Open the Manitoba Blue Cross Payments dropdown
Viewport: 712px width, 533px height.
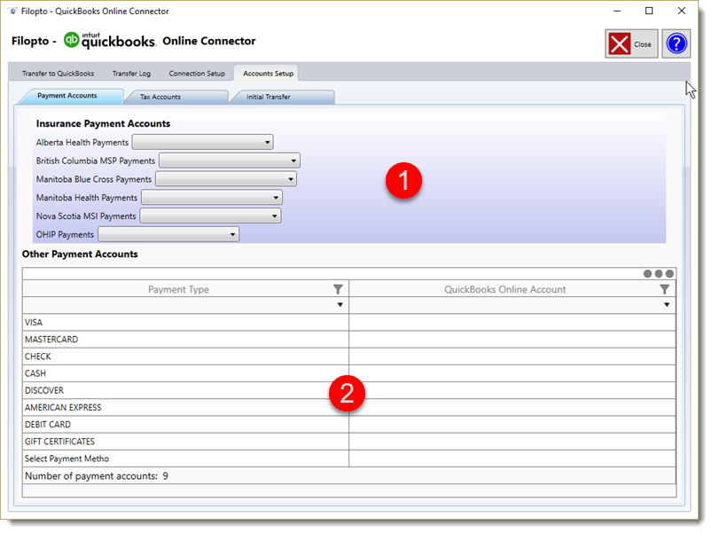point(228,181)
